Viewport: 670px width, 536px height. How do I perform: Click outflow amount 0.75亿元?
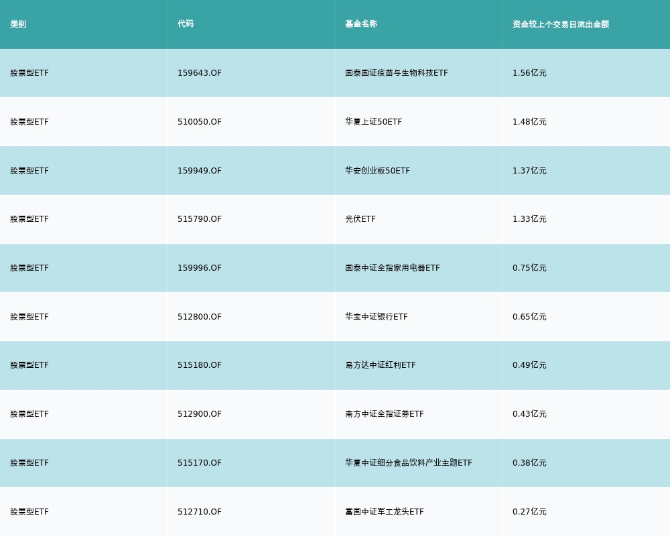529,268
